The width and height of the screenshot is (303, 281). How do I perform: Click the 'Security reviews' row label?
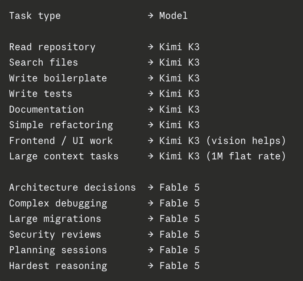pyautogui.click(x=55, y=235)
